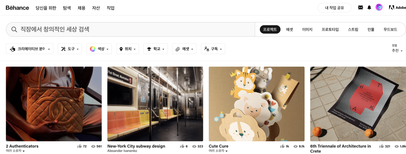Image resolution: width=406 pixels, height=154 pixels.
Task: Open the 학교 filter dropdown
Action: pos(156,49)
